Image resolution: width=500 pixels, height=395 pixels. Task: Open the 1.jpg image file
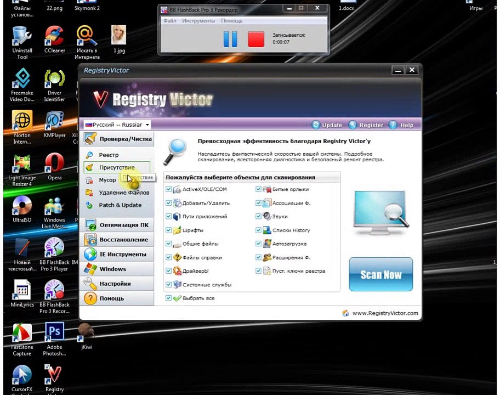tap(119, 39)
